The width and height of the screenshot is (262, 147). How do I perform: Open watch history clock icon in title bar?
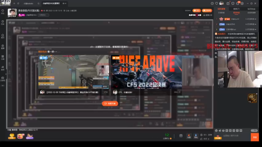212,3
